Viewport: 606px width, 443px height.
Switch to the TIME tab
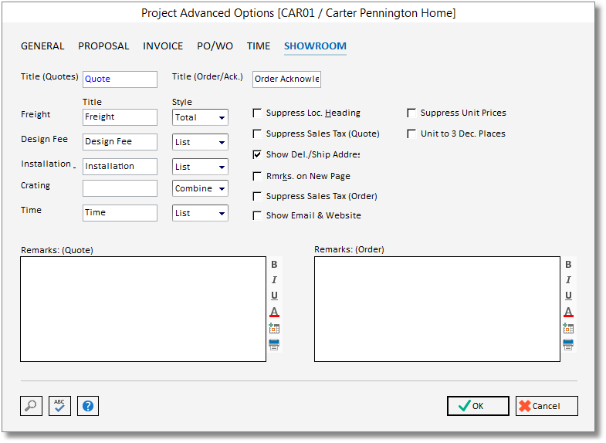(259, 46)
